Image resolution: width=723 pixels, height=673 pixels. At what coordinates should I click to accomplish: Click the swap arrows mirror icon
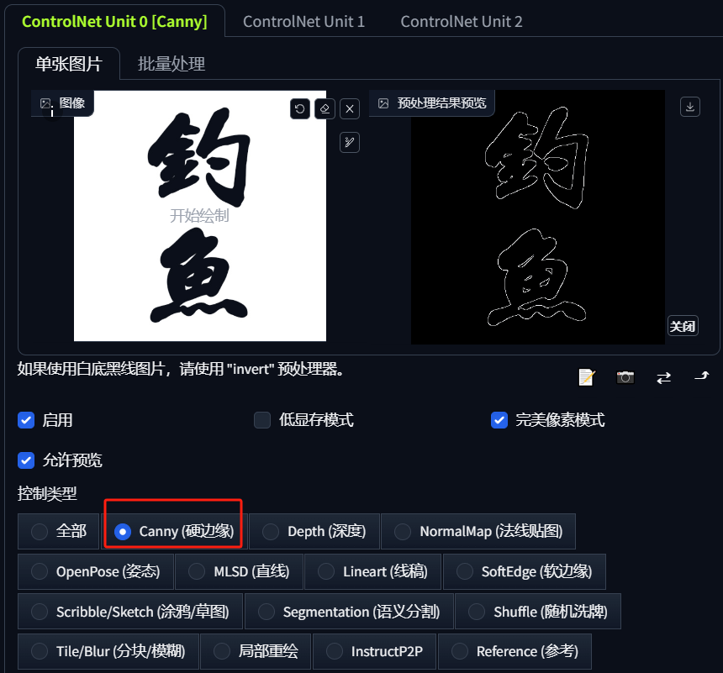tap(663, 378)
